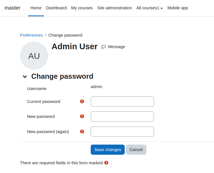Screen dimensions: 214x173
Task: Open My courses in the navigation
Action: tap(82, 8)
